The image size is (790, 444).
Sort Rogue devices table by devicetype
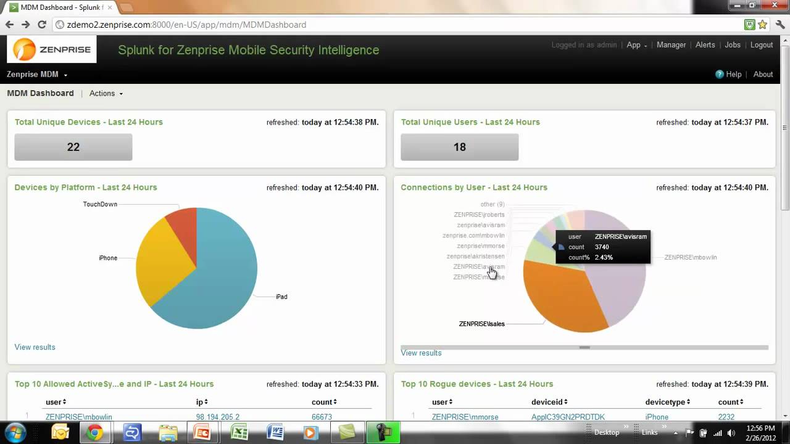click(x=669, y=402)
